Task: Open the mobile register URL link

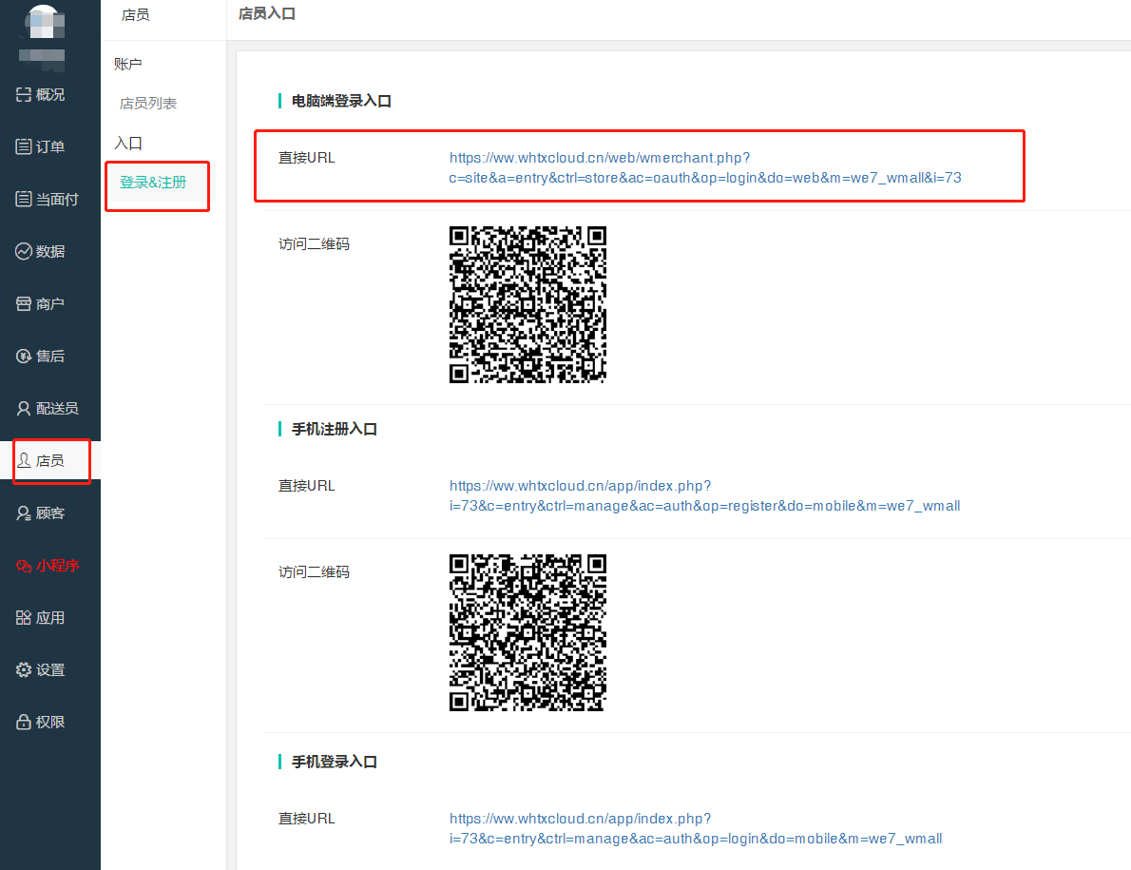Action: click(x=704, y=495)
